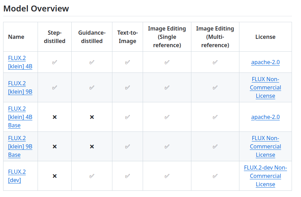Open the FLUX.2 [klein] 9B model link
This screenshot has height=197, width=301.
pyautogui.click(x=20, y=87)
